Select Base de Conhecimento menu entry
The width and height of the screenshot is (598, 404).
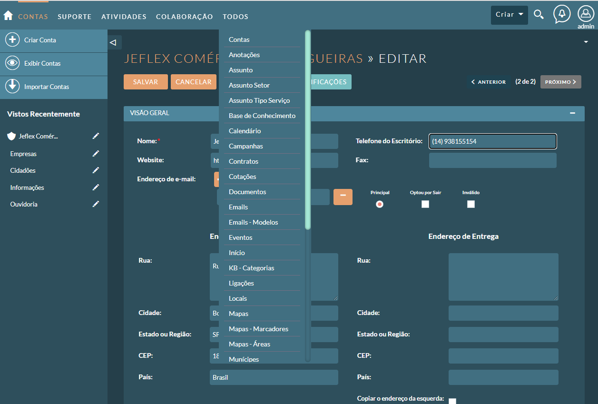[x=262, y=116]
